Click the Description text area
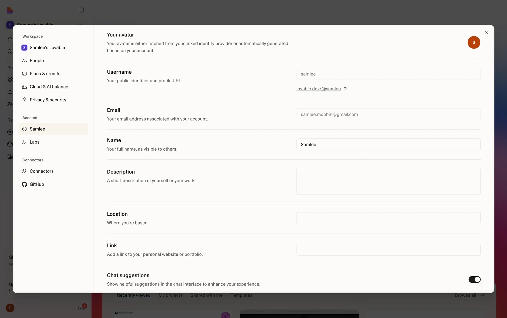The width and height of the screenshot is (507, 318). pos(388,181)
